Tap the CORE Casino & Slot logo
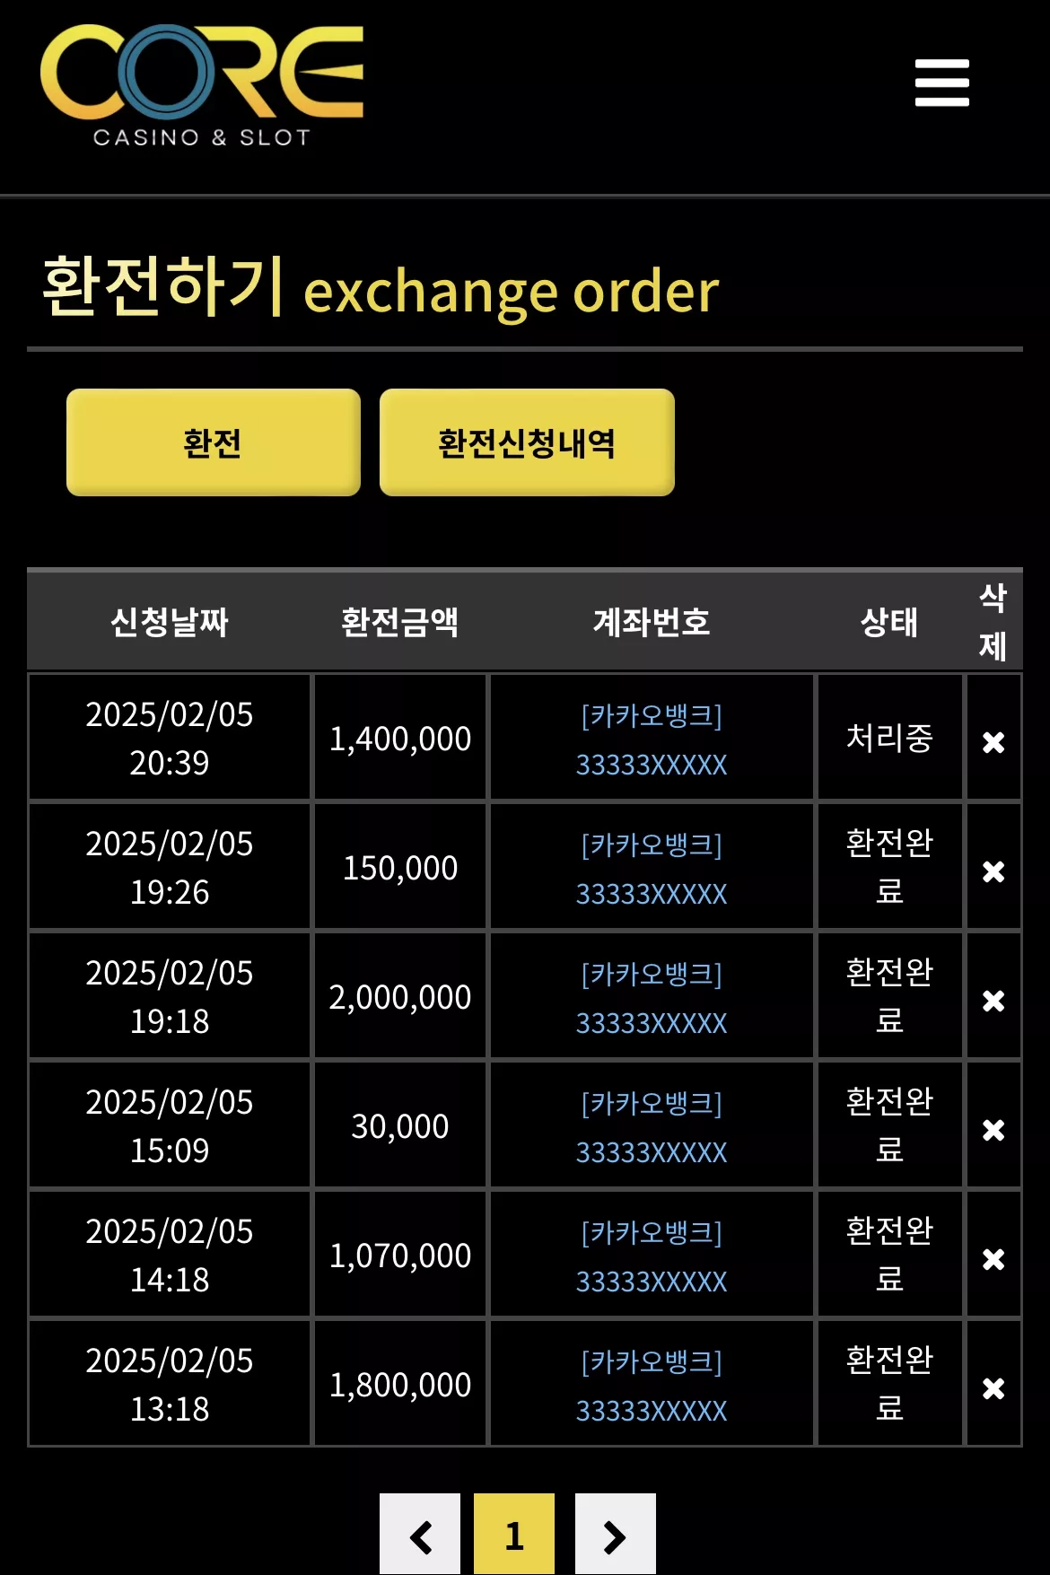Viewport: 1050px width, 1575px height. coord(202,85)
